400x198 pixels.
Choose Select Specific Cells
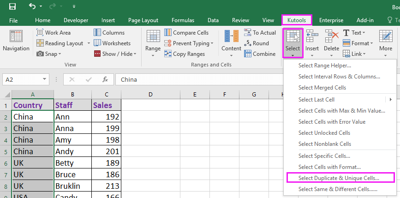(340, 156)
